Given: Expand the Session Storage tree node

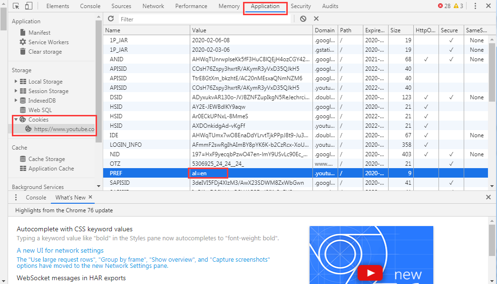Looking at the screenshot, I should [x=16, y=91].
